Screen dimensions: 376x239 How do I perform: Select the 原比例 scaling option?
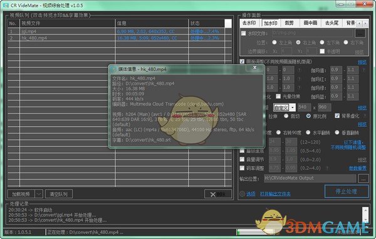point(308,116)
